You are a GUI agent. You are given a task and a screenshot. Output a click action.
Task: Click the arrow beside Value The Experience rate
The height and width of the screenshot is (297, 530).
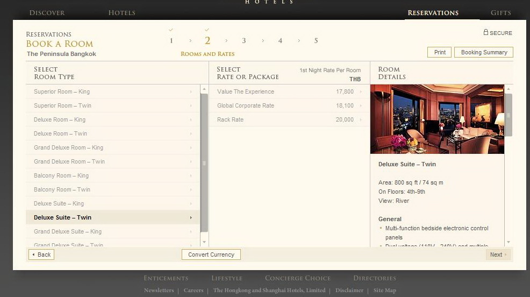(x=361, y=92)
